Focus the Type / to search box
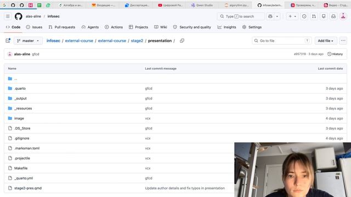The width and height of the screenshot is (351, 197). pyautogui.click(x=241, y=16)
